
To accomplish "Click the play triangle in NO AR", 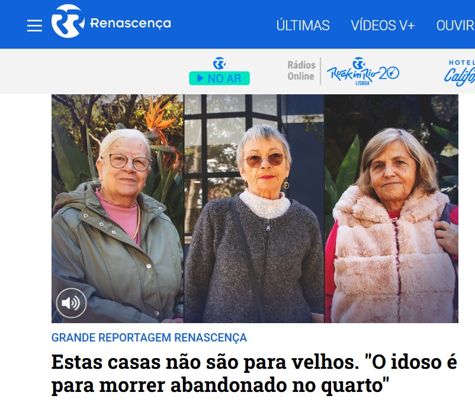I will coord(200,78).
